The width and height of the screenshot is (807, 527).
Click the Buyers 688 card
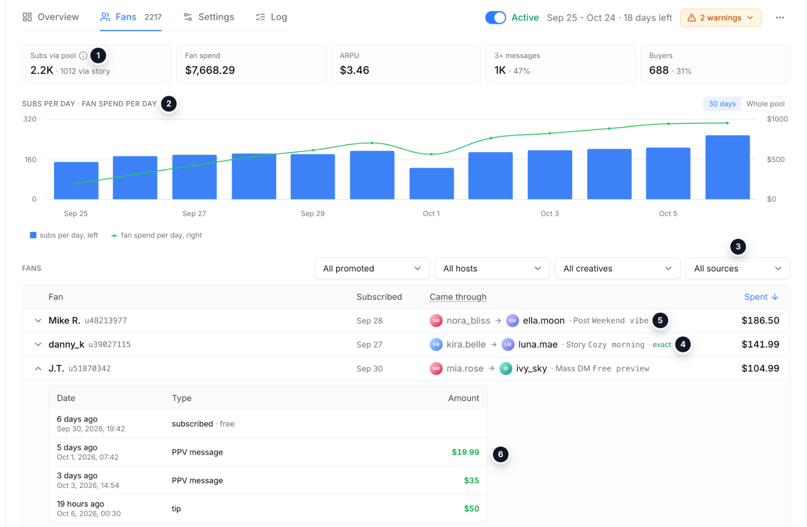(x=715, y=64)
